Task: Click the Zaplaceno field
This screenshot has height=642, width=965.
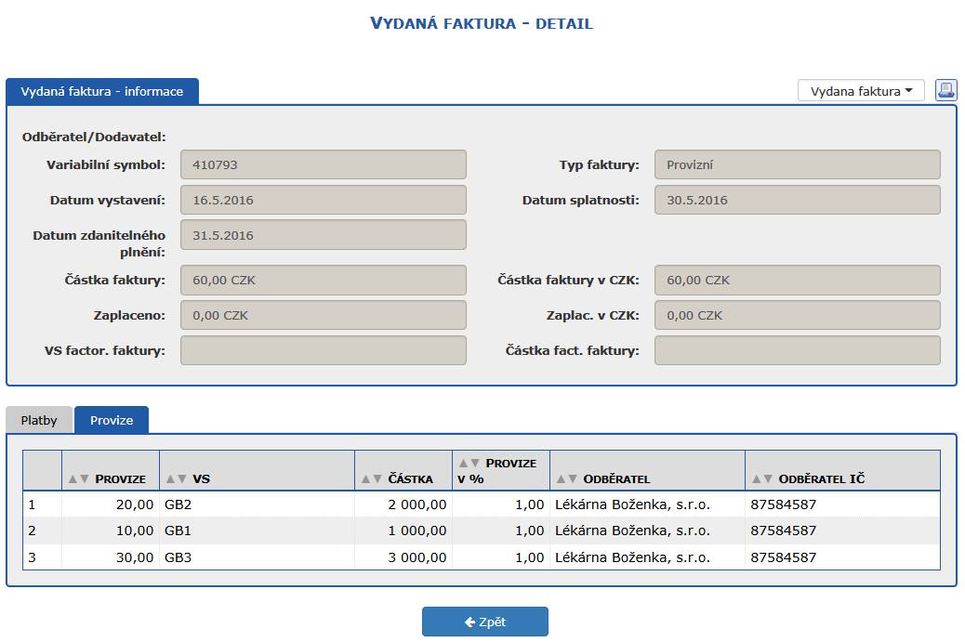Action: click(x=324, y=316)
